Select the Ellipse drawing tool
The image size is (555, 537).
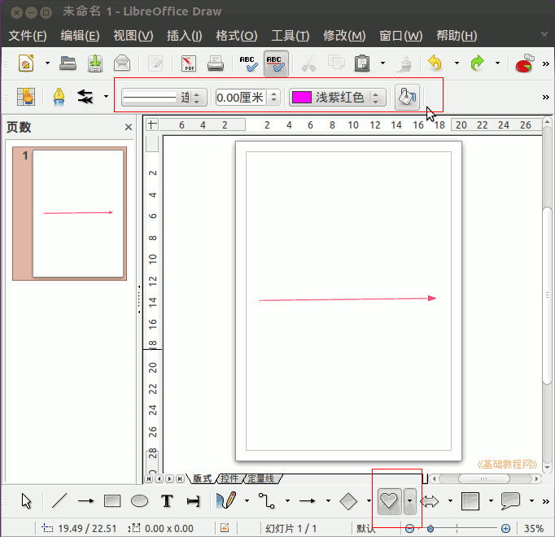tap(139, 501)
